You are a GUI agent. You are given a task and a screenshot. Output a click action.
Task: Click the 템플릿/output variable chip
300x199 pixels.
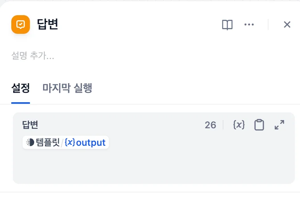(66, 143)
